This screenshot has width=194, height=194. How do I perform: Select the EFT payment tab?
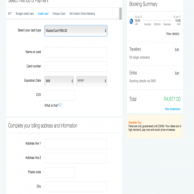click(10, 14)
